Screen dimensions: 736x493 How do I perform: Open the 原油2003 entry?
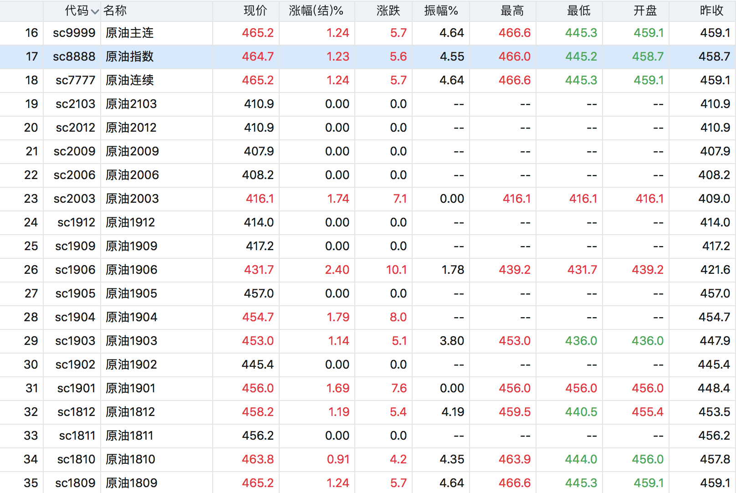132,199
